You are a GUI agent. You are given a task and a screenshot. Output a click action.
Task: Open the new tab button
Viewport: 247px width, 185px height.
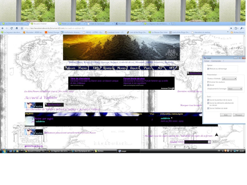174,24
